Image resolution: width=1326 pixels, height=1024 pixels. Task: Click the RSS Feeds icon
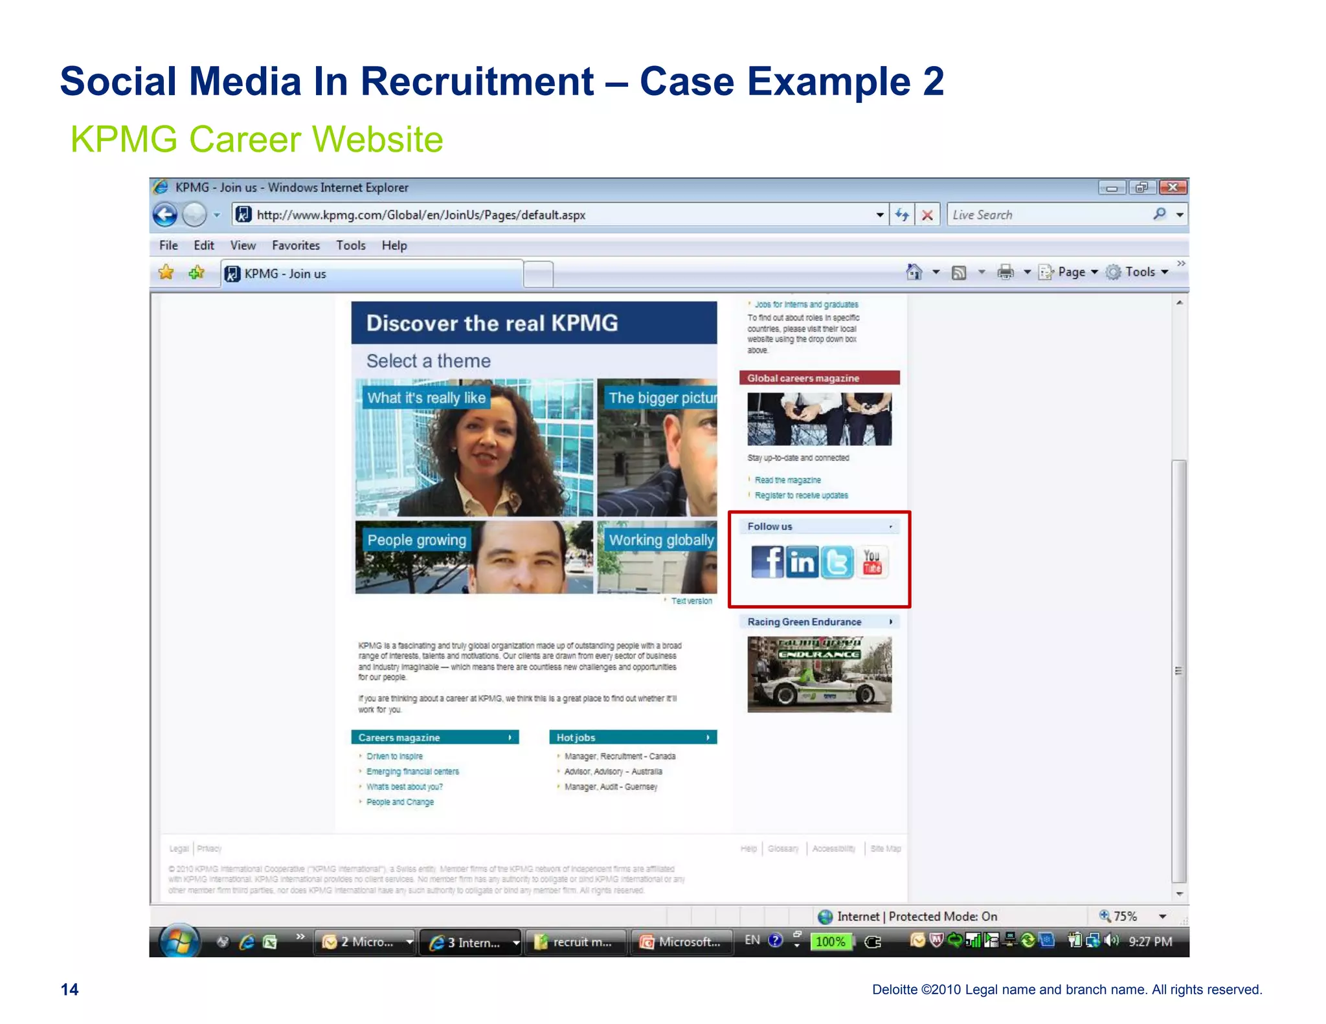(x=959, y=273)
